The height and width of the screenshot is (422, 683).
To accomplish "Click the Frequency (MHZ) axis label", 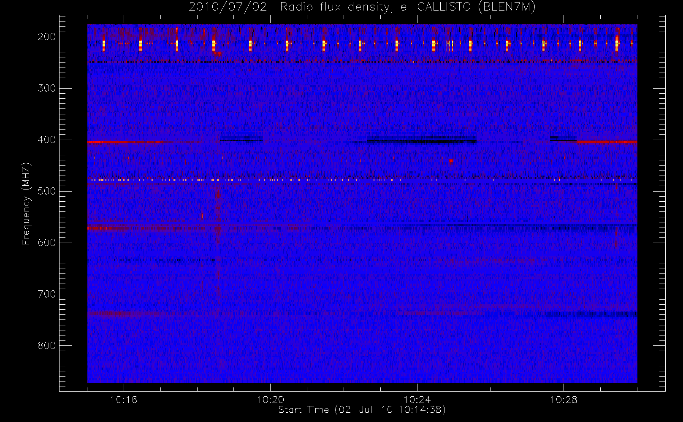I will tap(26, 203).
